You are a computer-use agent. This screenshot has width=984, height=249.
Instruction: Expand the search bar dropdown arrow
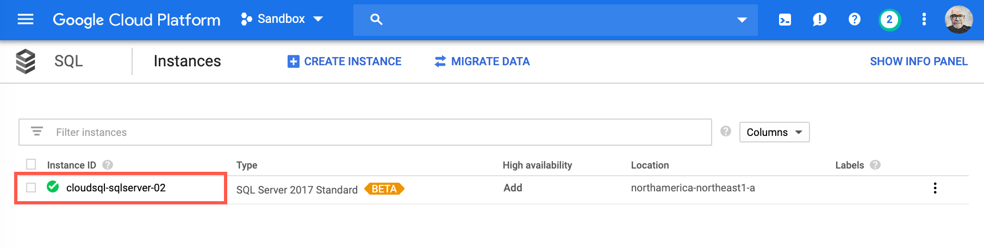click(742, 20)
